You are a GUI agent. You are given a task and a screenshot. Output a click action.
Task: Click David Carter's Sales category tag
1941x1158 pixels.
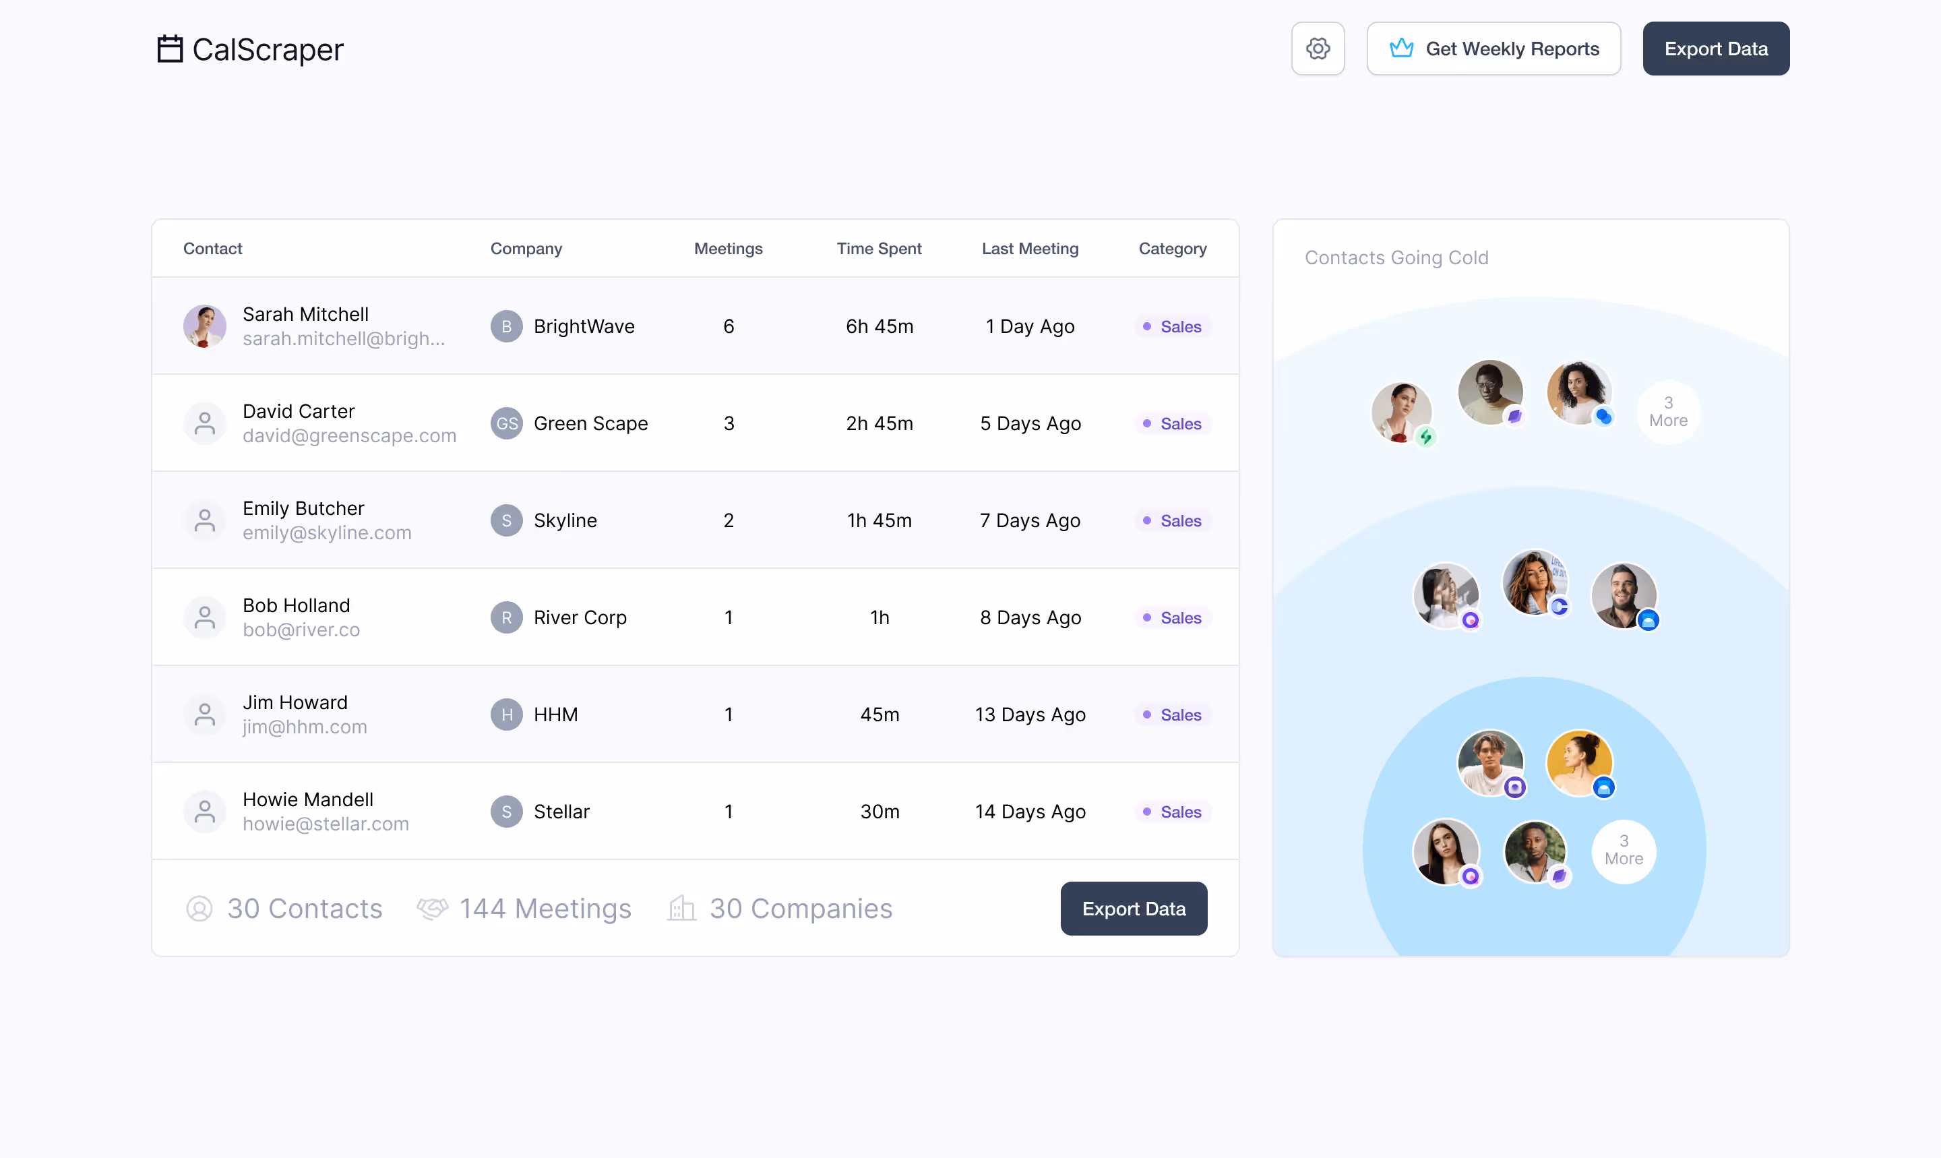(1173, 423)
